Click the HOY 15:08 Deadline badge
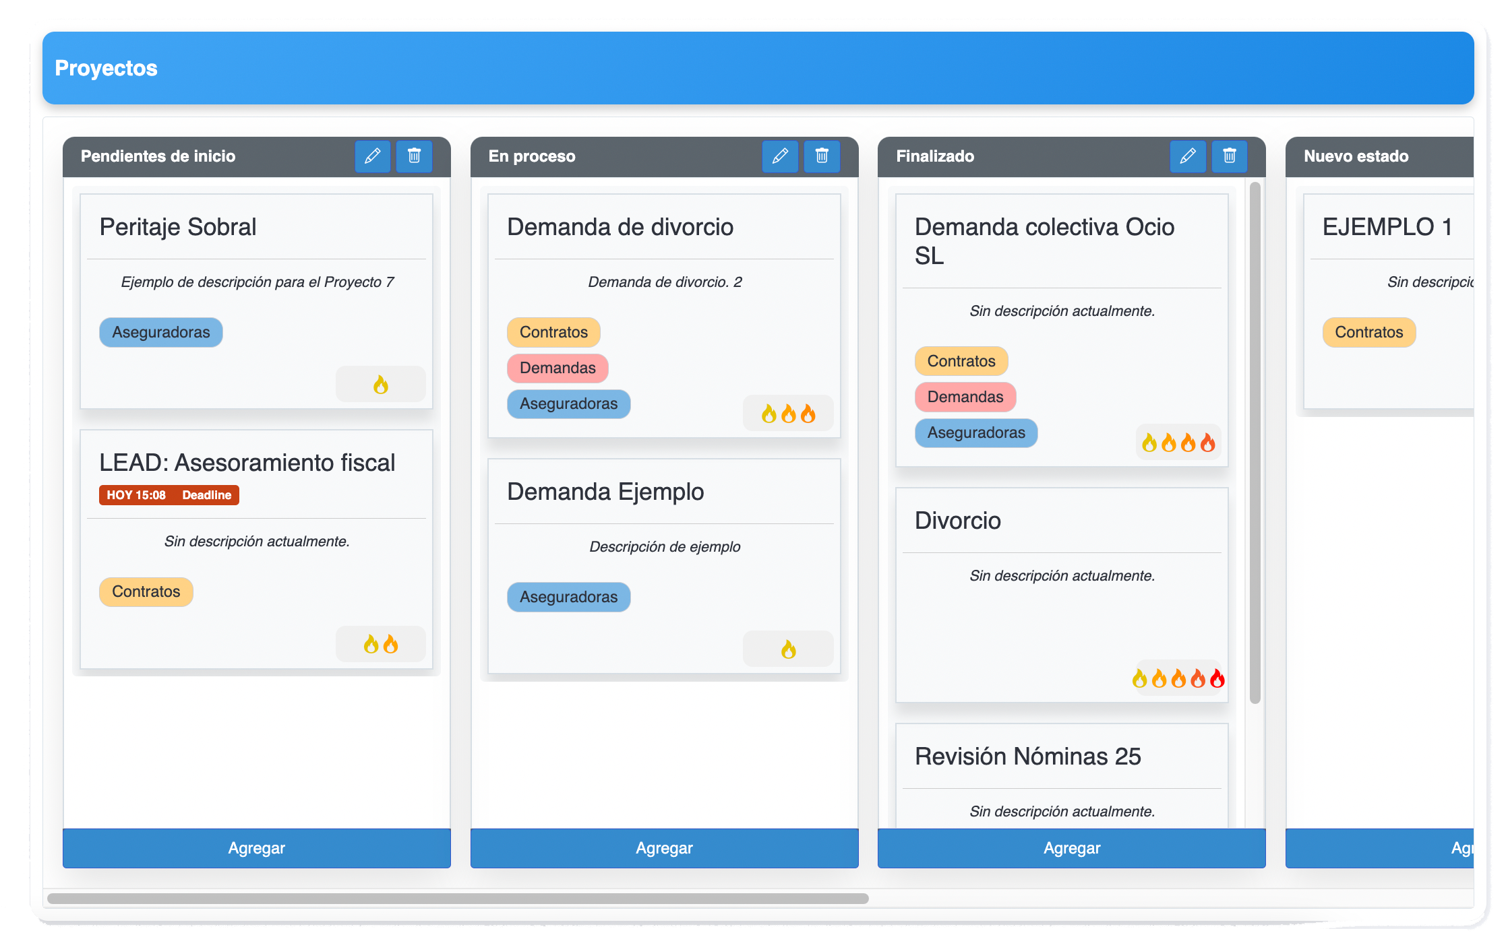 (x=169, y=495)
